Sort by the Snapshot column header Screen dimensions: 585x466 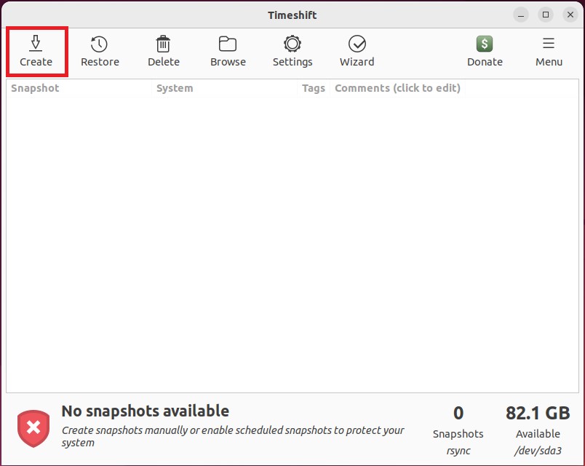coord(79,88)
